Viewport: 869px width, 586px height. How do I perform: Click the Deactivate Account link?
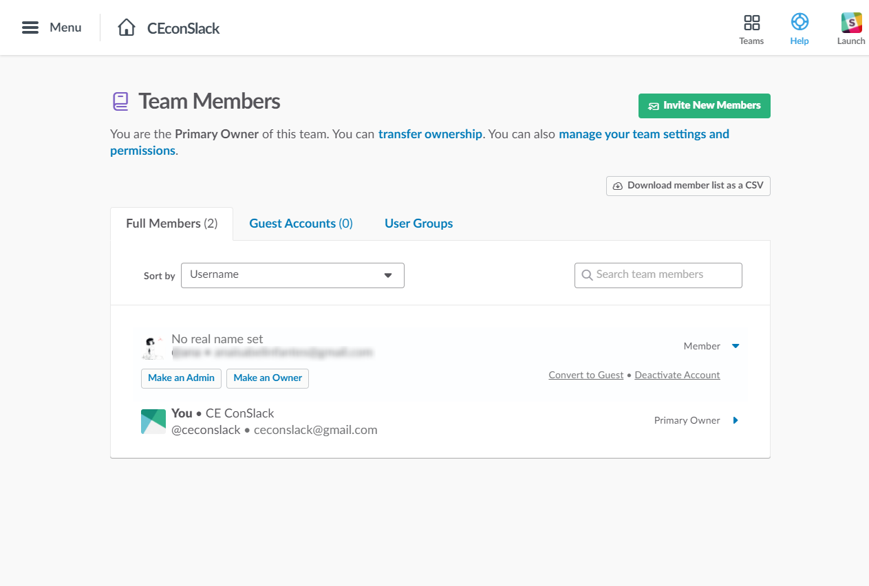[x=677, y=376]
